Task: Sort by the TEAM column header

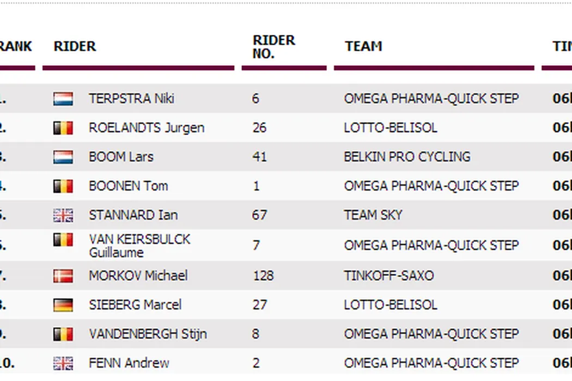Action: 363,47
